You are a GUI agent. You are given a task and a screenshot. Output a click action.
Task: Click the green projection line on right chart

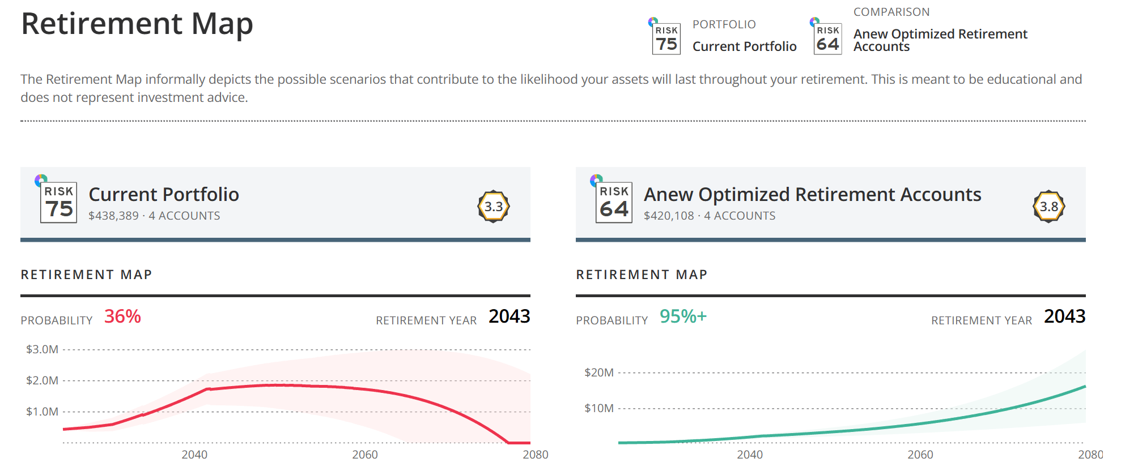[x=963, y=417]
